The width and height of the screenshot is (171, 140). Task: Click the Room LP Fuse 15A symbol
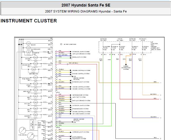(x=111, y=48)
